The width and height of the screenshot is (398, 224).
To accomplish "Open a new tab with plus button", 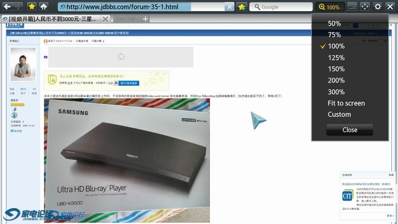I will pos(145,19).
